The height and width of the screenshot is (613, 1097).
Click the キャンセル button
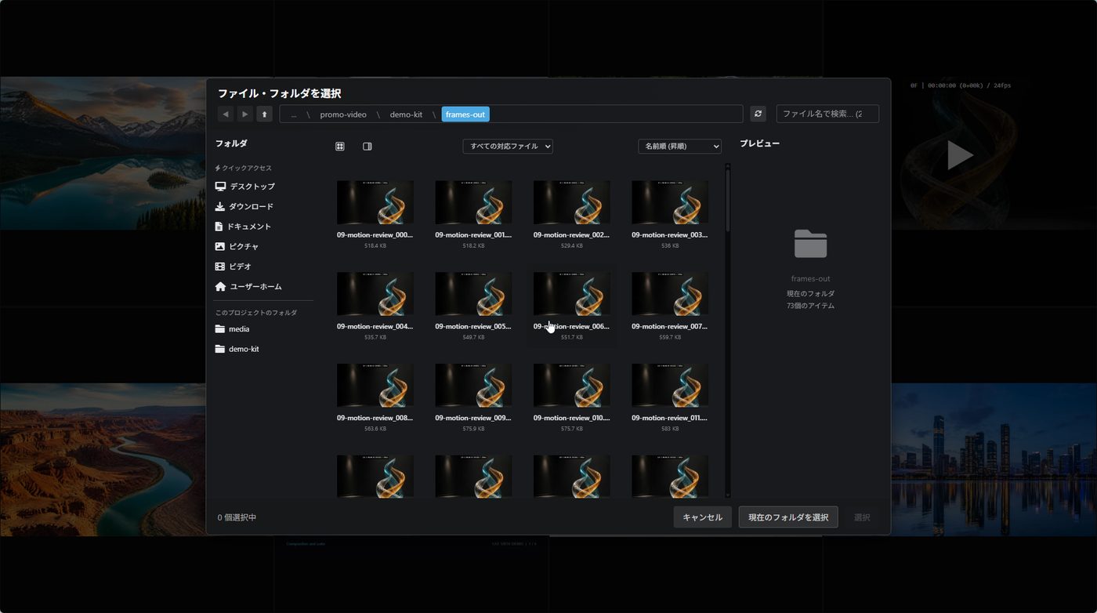[x=703, y=517]
